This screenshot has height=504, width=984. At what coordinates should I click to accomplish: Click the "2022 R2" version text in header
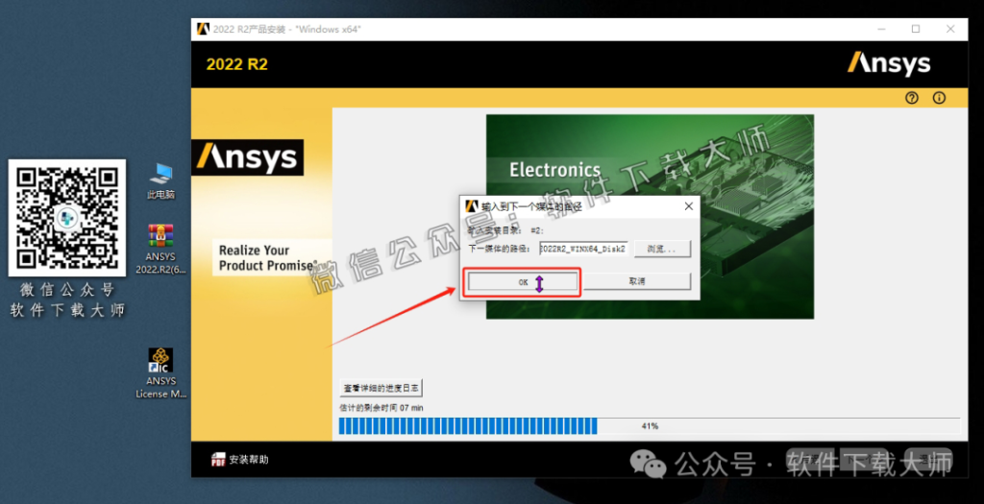click(237, 64)
